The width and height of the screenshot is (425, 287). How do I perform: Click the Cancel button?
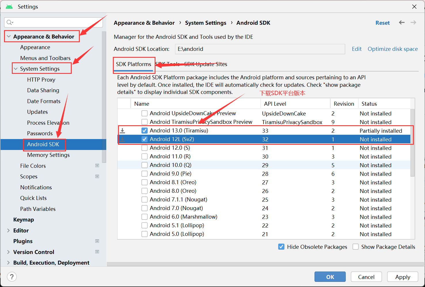tap(366, 277)
